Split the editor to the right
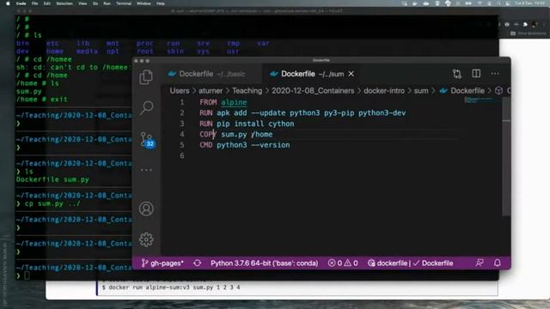The height and width of the screenshot is (309, 550). tap(476, 74)
